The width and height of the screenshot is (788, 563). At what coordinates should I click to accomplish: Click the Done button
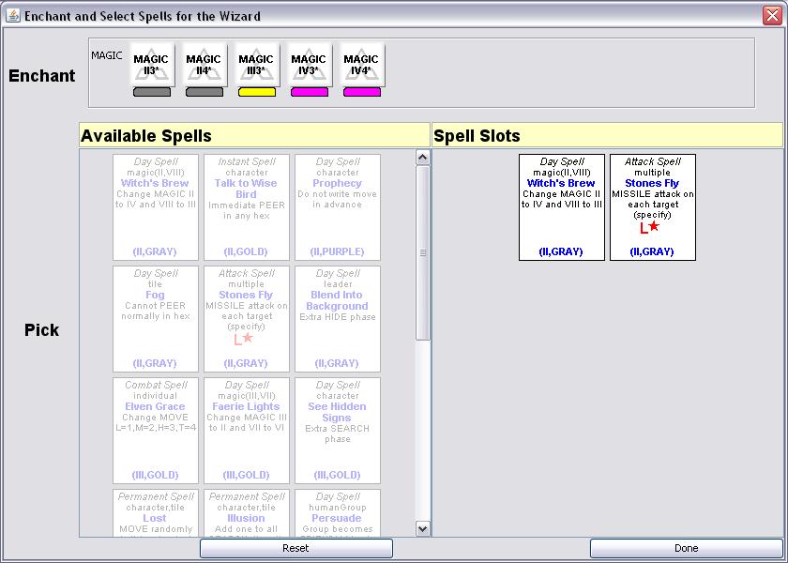(686, 548)
